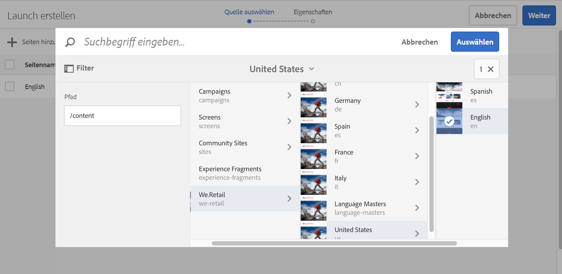Viewport: 562px width, 274px height.
Task: Open the United States breadcrumb dropdown
Action: (282, 69)
